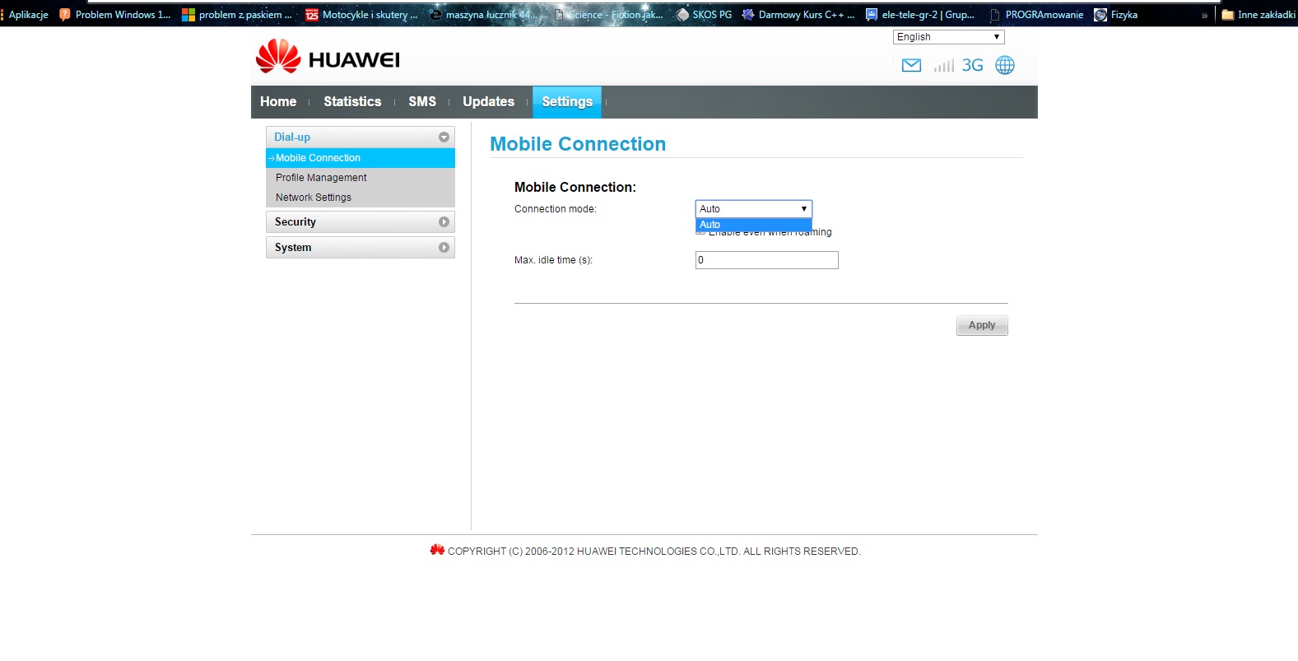Click the 3G network indicator
The image size is (1298, 661).
click(972, 66)
